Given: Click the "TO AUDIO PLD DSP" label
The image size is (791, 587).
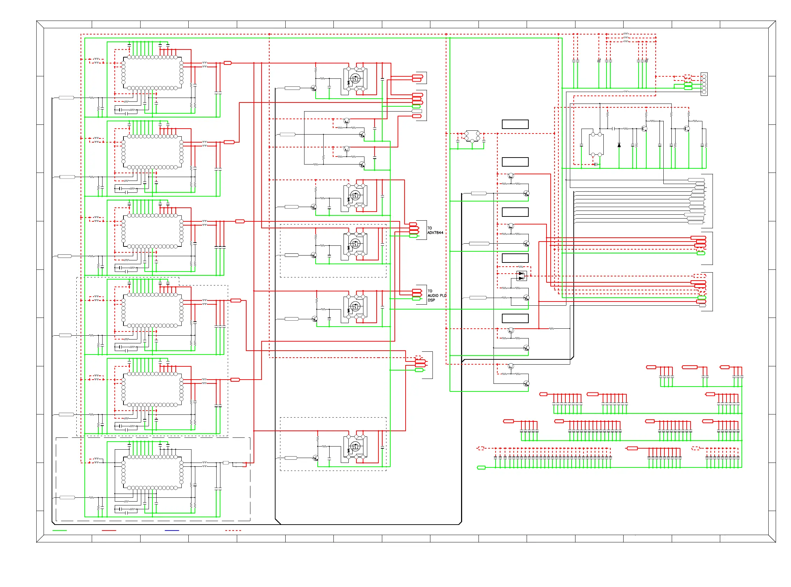Looking at the screenshot, I should coord(437,295).
